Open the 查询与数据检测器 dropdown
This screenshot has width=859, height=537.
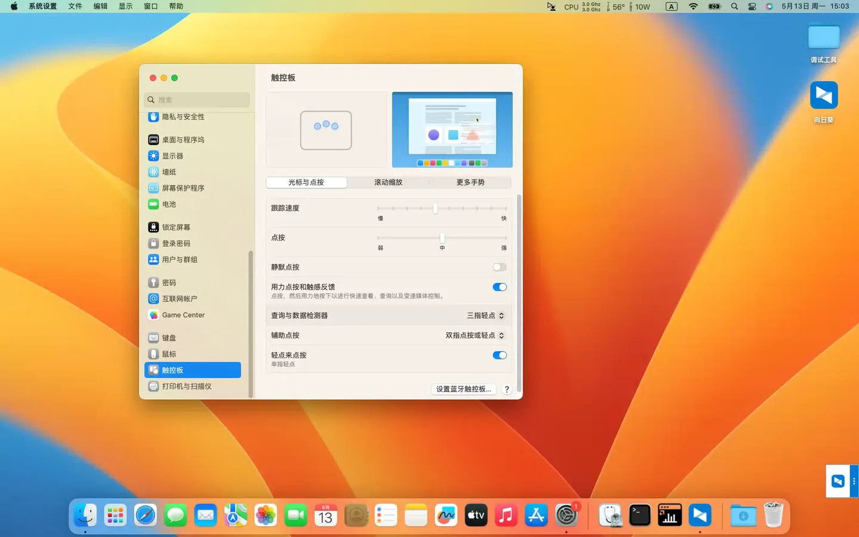(485, 315)
